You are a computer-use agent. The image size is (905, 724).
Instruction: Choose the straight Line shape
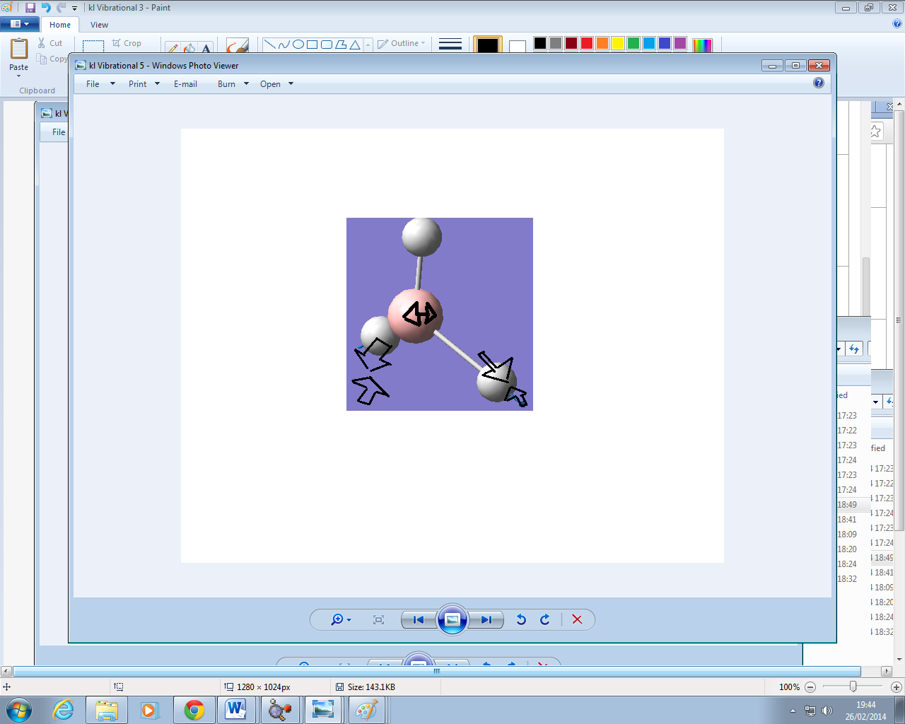pos(269,45)
